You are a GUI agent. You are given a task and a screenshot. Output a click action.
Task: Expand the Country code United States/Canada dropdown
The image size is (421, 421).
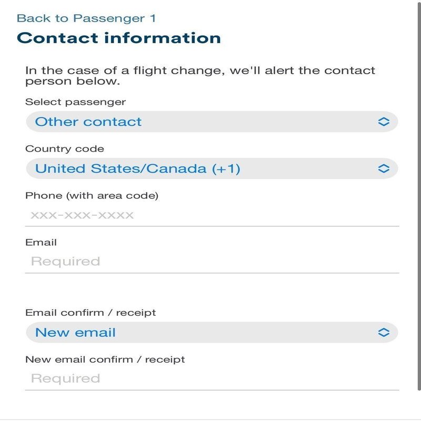[210, 168]
